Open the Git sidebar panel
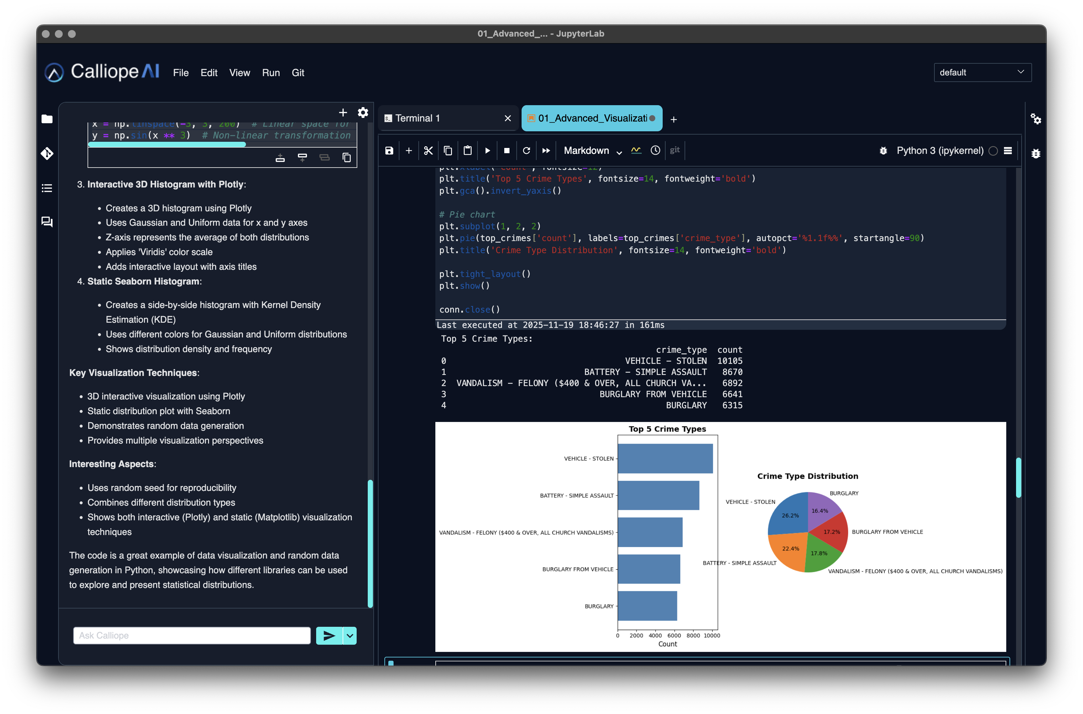 [x=47, y=154]
